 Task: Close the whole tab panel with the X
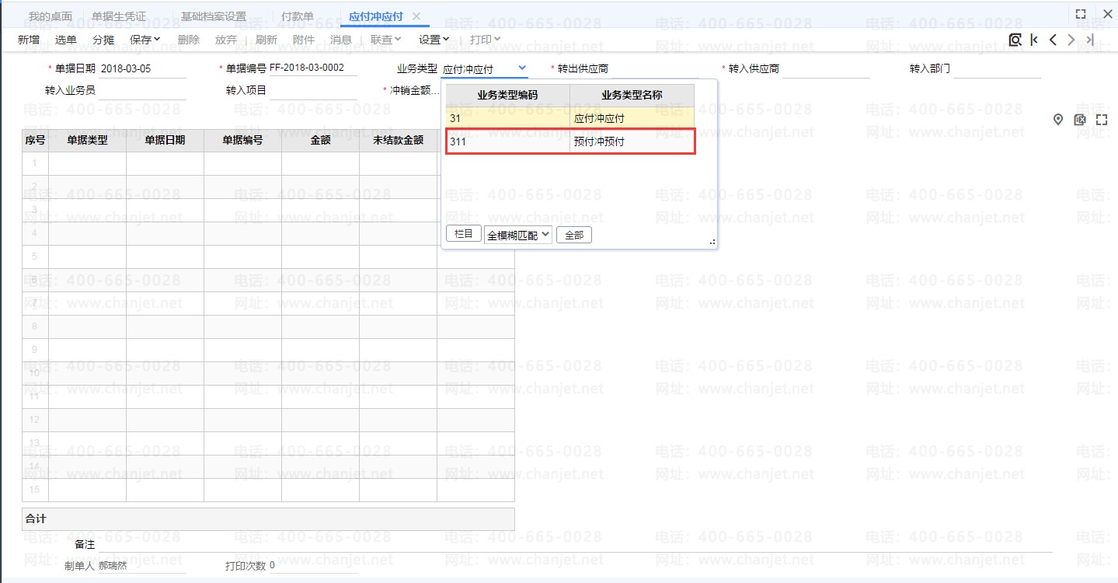tap(1108, 14)
